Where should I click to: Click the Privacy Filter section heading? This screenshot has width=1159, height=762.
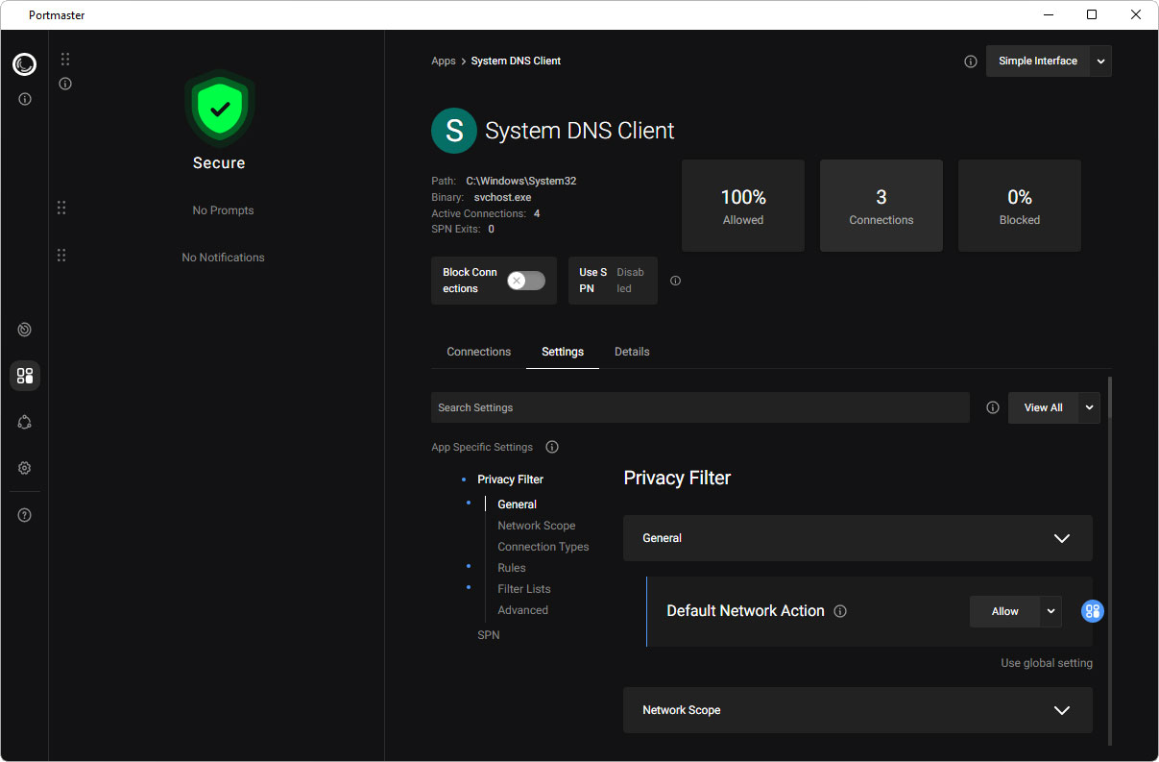677,479
